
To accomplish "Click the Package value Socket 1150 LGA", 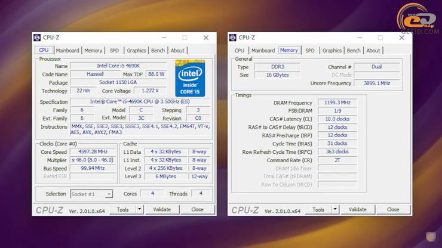I will 118,82.
